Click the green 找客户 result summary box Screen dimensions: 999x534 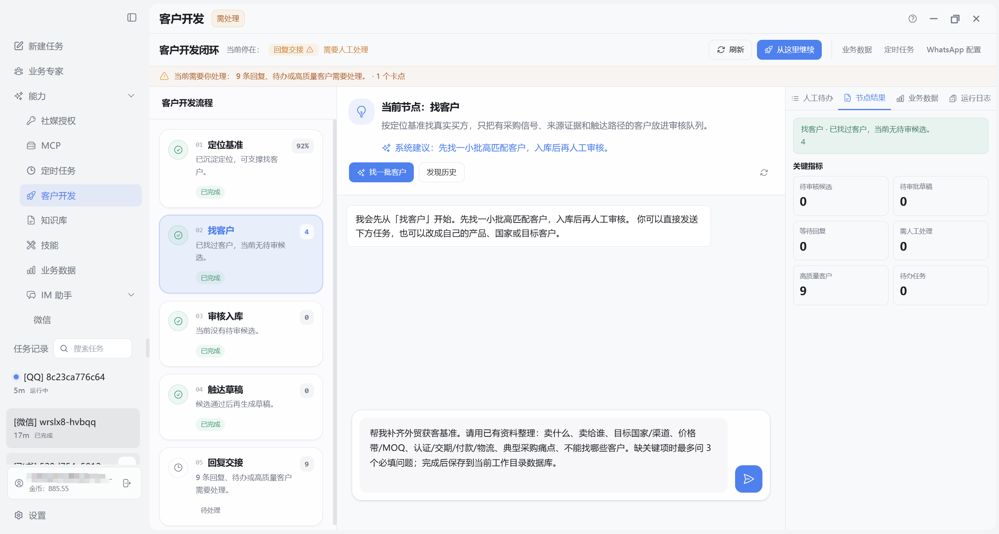pos(890,135)
